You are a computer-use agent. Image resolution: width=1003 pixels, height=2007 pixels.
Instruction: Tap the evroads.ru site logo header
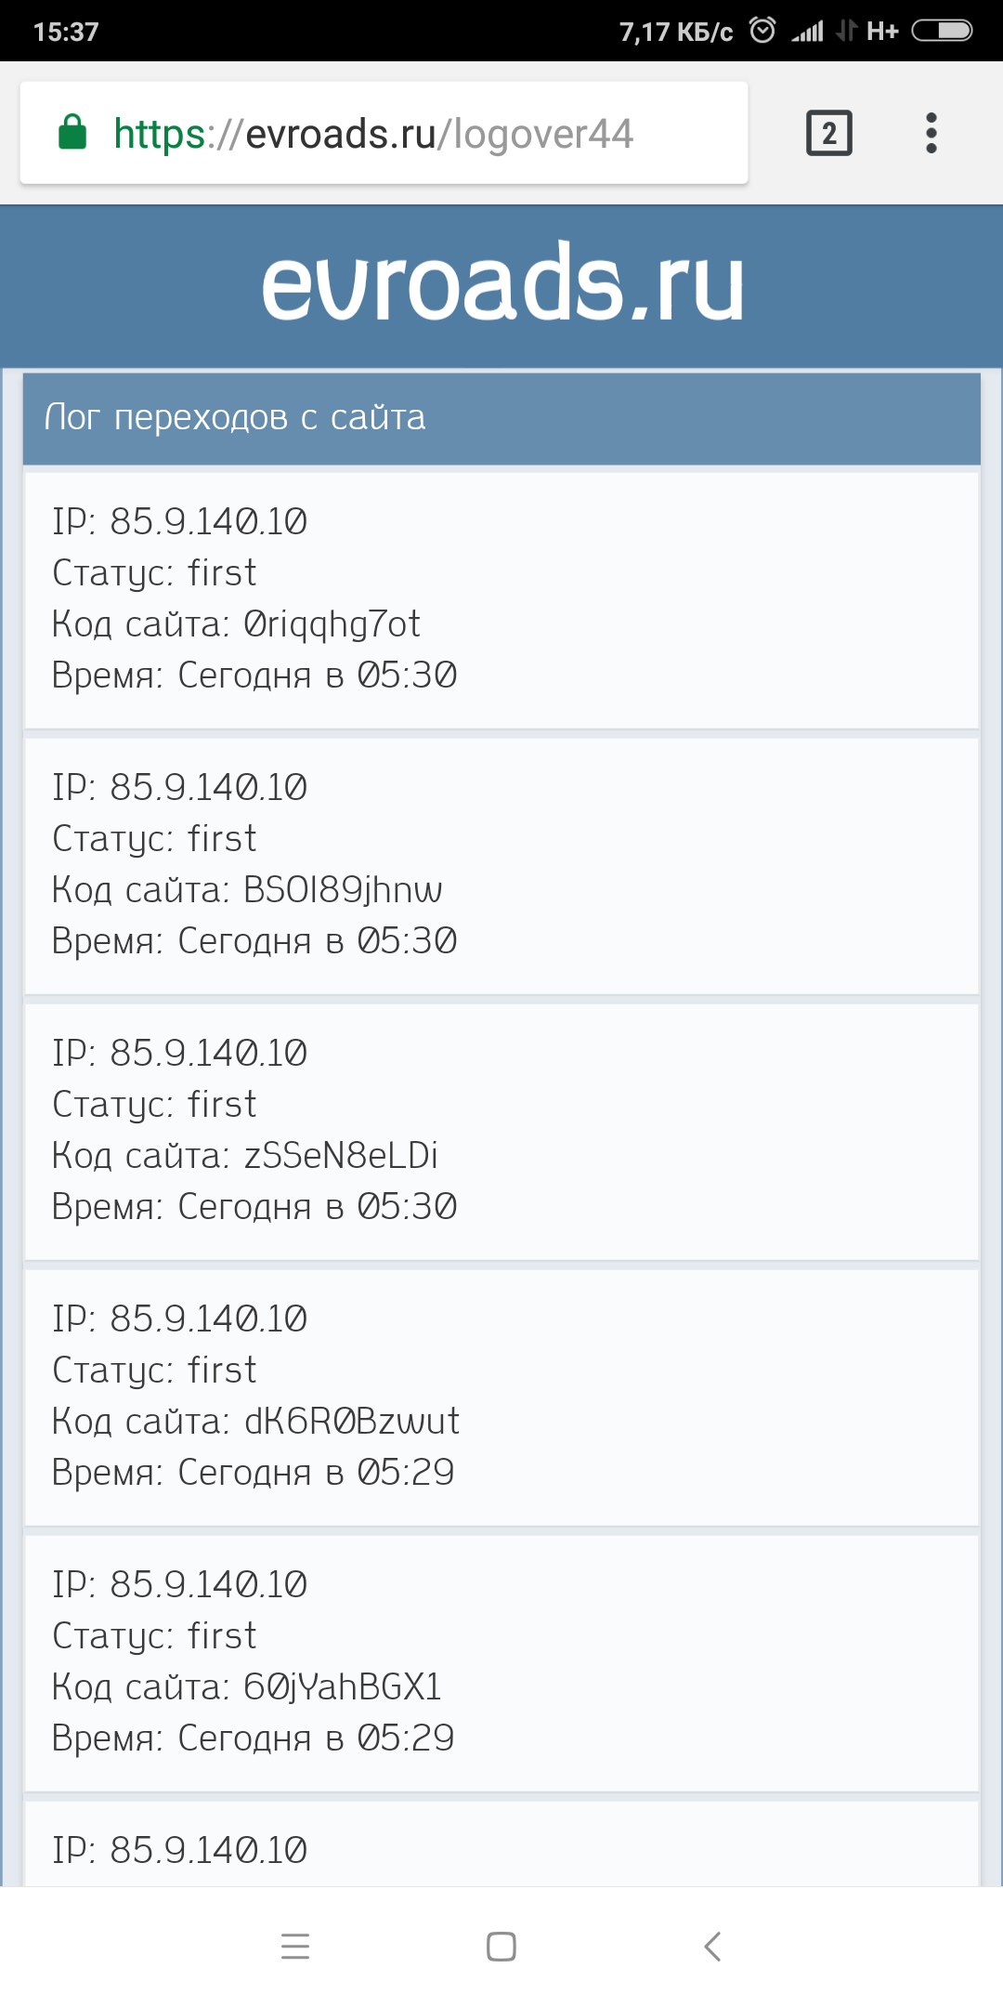click(501, 284)
